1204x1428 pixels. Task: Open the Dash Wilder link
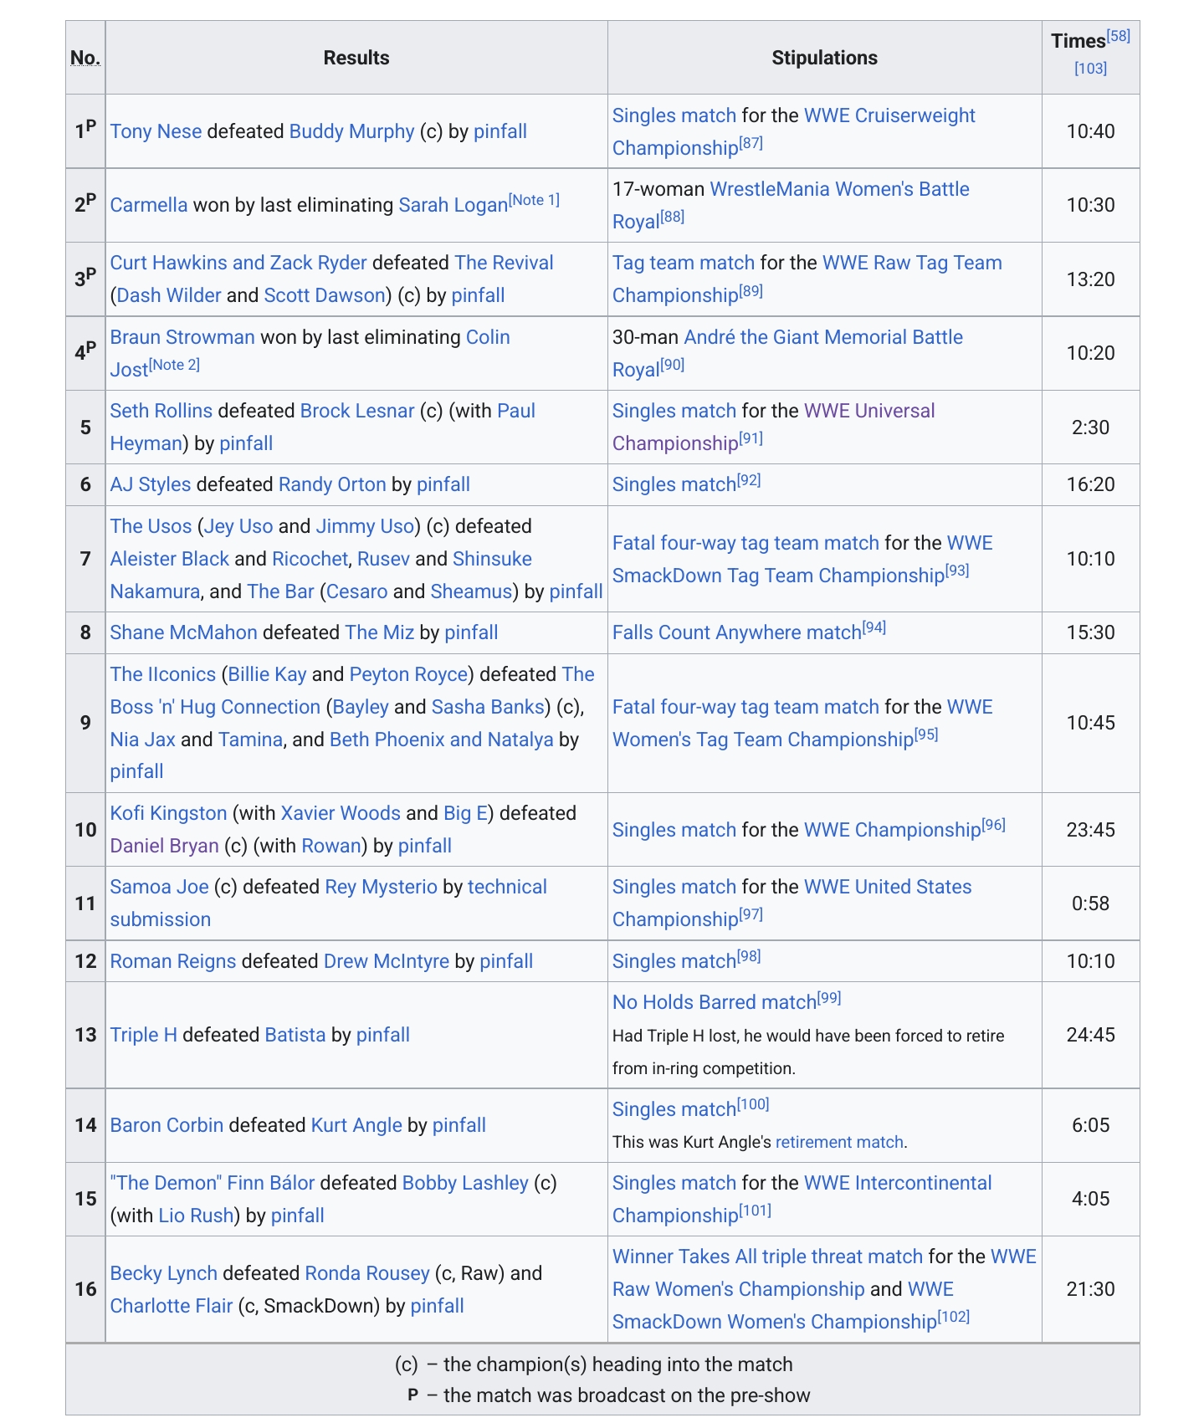pos(169,295)
